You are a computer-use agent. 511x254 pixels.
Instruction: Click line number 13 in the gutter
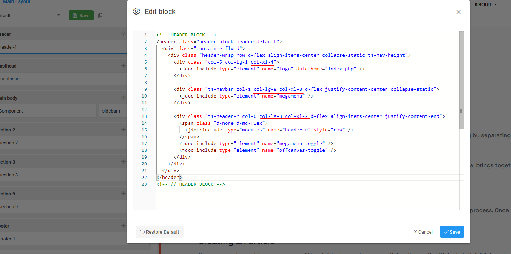point(144,116)
